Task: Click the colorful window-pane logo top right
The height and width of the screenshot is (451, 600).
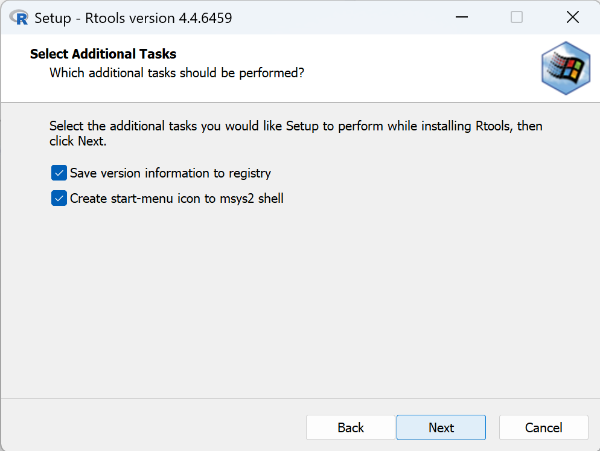Action: [x=565, y=68]
